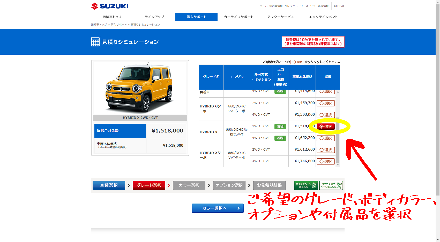The height and width of the screenshot is (242, 440).
Task: Click the HYBRID Xターボ grade name cell
Action: pos(211,155)
